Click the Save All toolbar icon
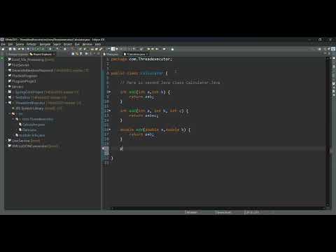 [x=14, y=49]
